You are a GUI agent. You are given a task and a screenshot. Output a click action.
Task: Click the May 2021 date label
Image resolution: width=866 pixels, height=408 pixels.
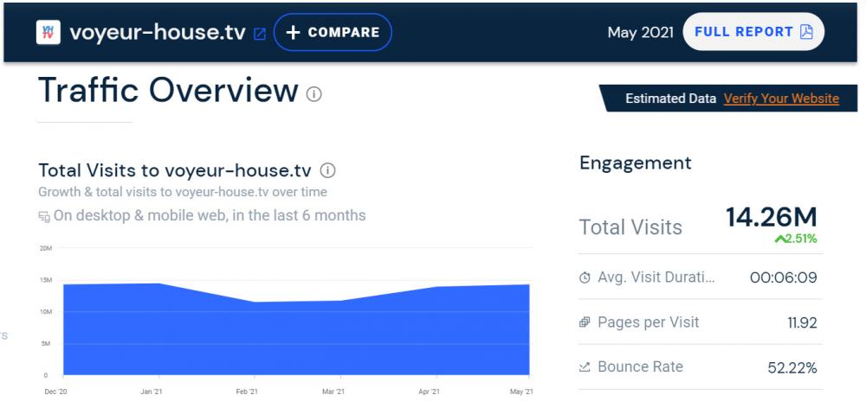point(639,33)
